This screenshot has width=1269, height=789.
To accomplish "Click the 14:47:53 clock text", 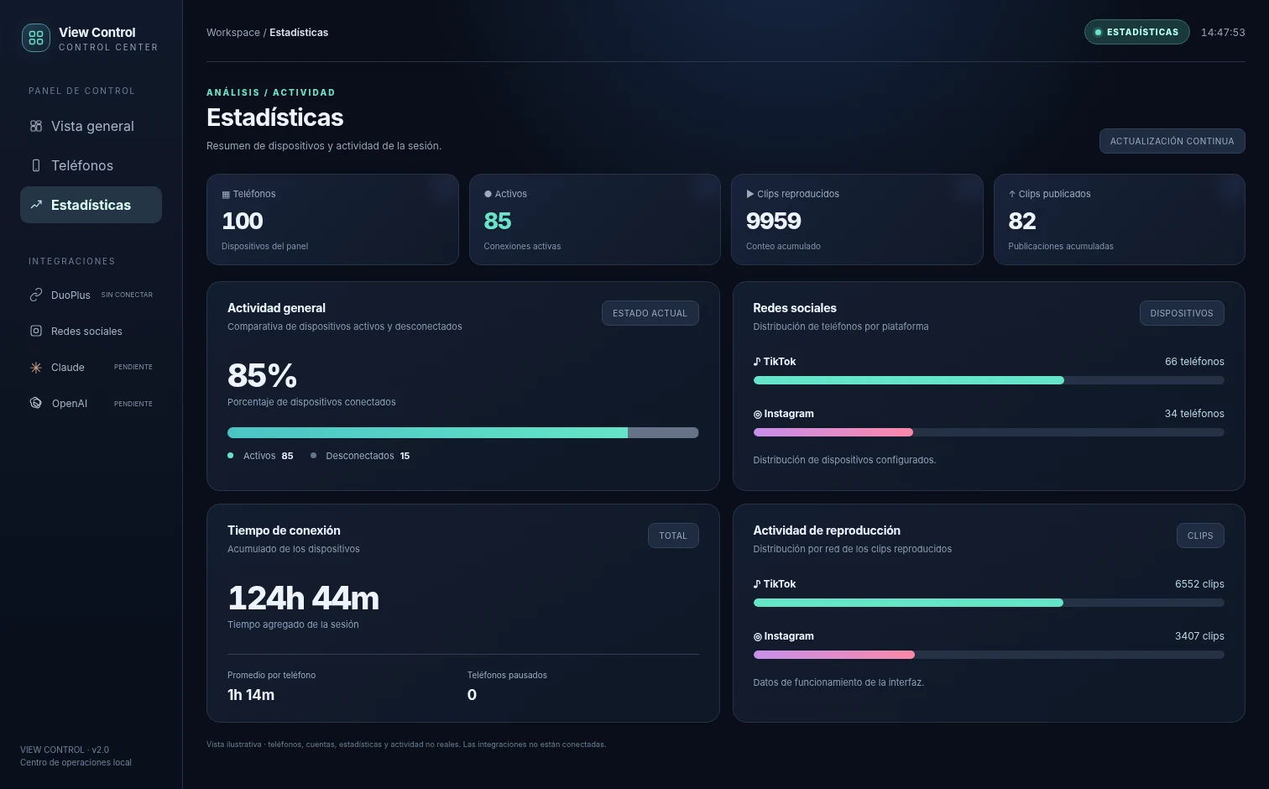I will 1223,33.
